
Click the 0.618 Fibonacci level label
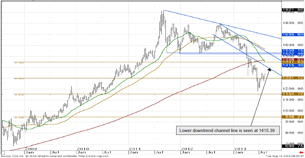point(18,94)
